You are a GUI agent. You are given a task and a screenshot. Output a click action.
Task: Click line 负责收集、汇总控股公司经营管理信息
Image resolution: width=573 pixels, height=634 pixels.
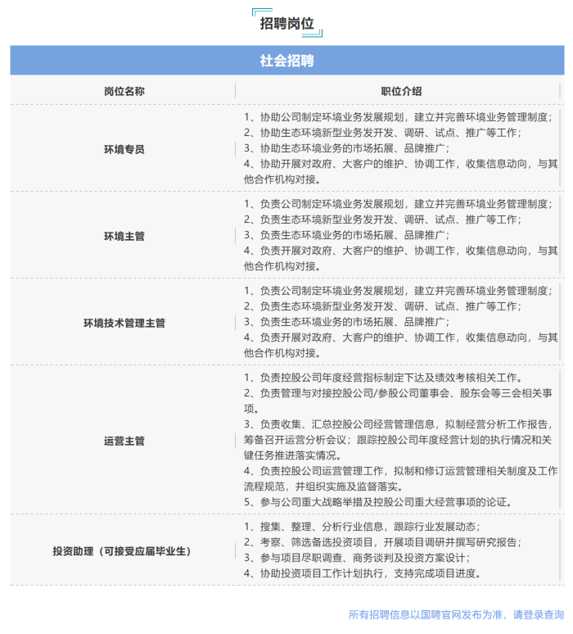pyautogui.click(x=399, y=440)
